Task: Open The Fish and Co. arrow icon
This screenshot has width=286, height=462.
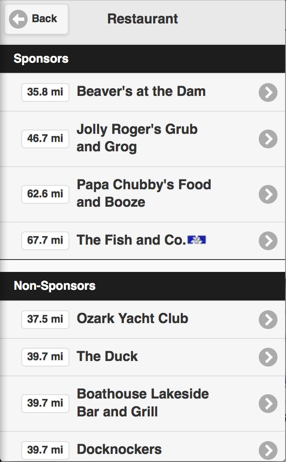Action: coord(268,241)
